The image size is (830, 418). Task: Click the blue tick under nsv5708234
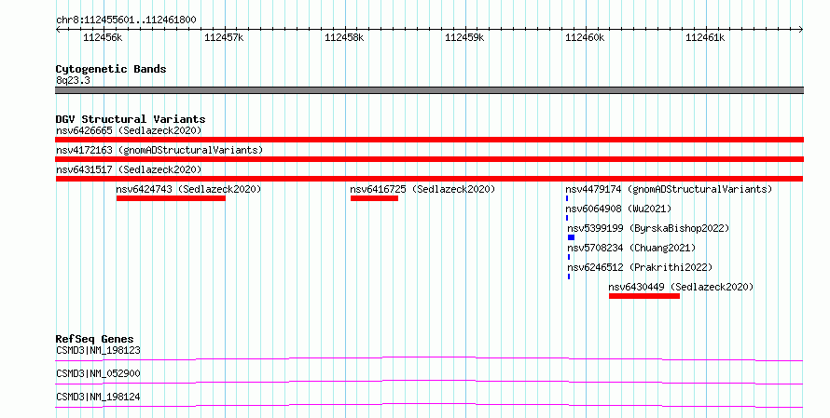pos(569,257)
